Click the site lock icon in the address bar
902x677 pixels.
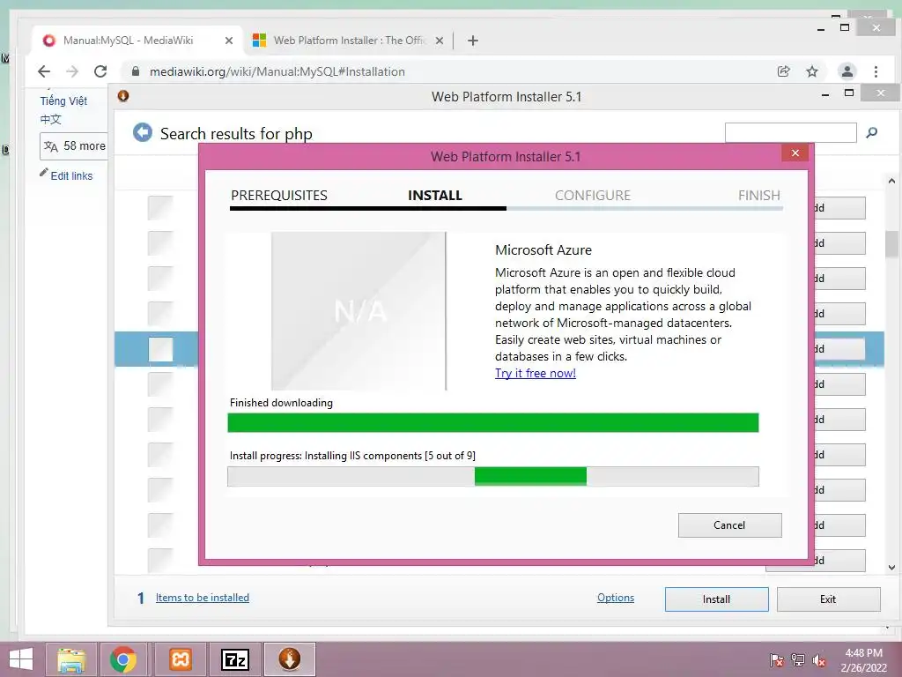pos(135,71)
